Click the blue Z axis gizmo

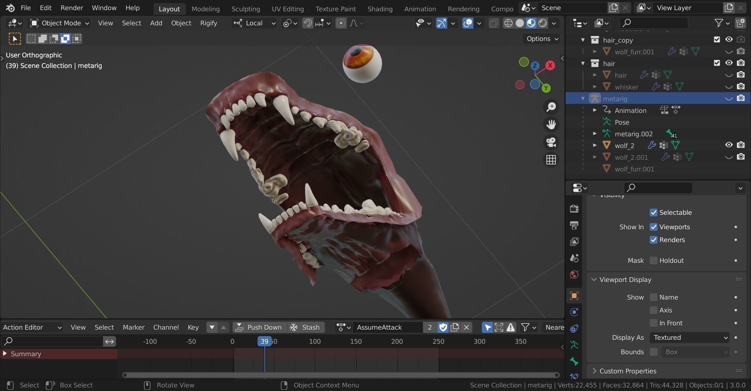[x=535, y=66]
